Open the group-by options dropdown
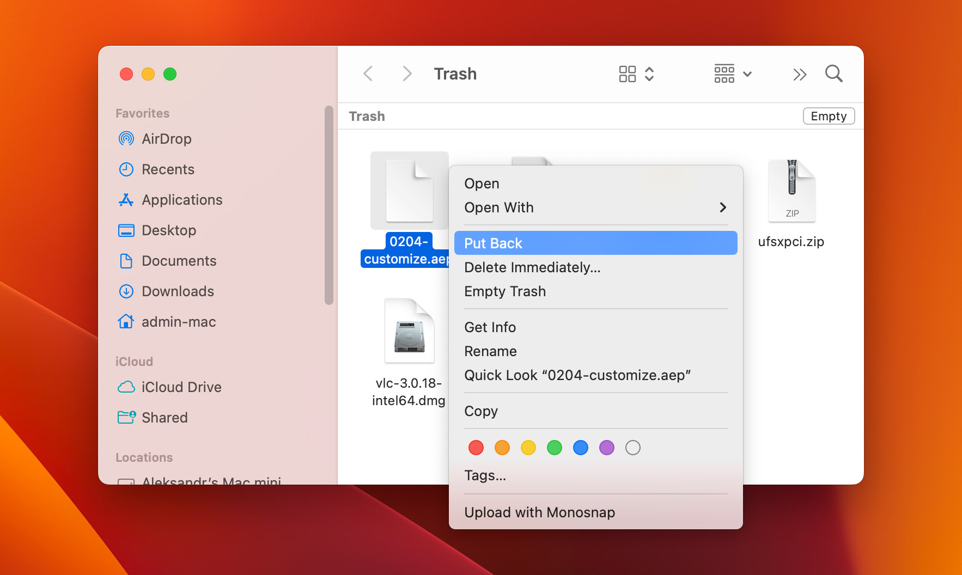962x575 pixels. click(x=733, y=74)
